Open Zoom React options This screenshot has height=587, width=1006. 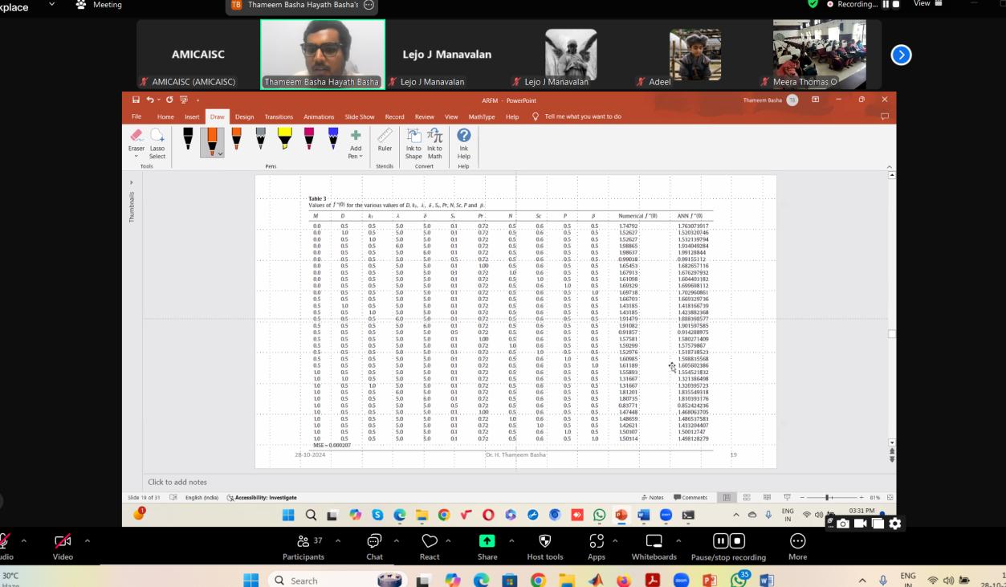pos(430,546)
